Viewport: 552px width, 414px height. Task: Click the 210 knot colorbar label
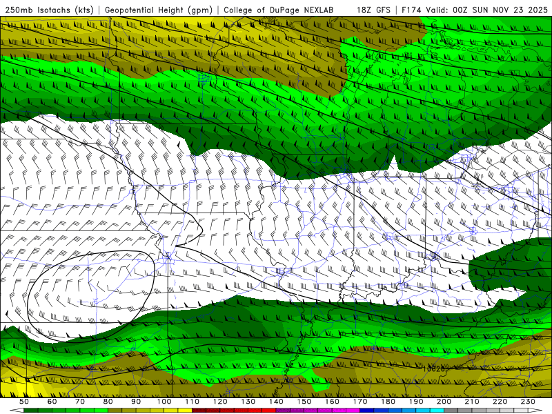472,402
